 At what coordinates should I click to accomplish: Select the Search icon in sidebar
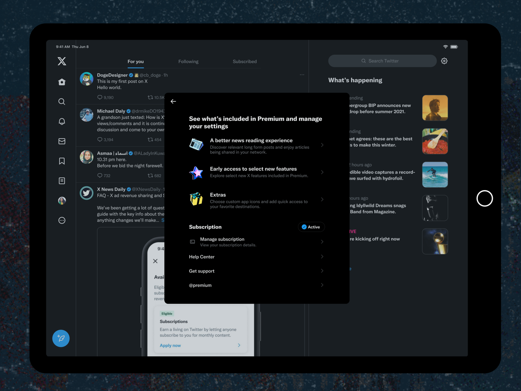point(62,101)
